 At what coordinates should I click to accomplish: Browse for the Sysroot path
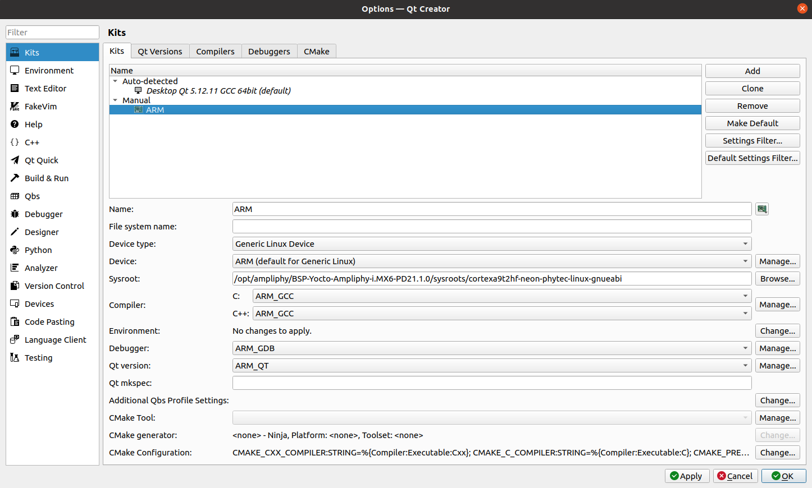(778, 279)
